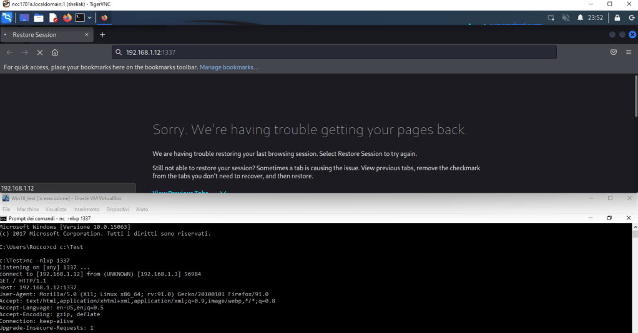Click the Manage bookmarks link
Screen dimensions: 638x333
pos(229,67)
